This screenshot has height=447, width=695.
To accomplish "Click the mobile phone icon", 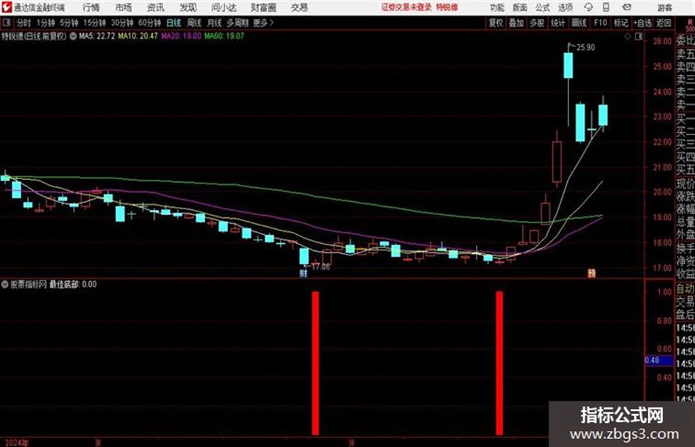I will 606,7.
